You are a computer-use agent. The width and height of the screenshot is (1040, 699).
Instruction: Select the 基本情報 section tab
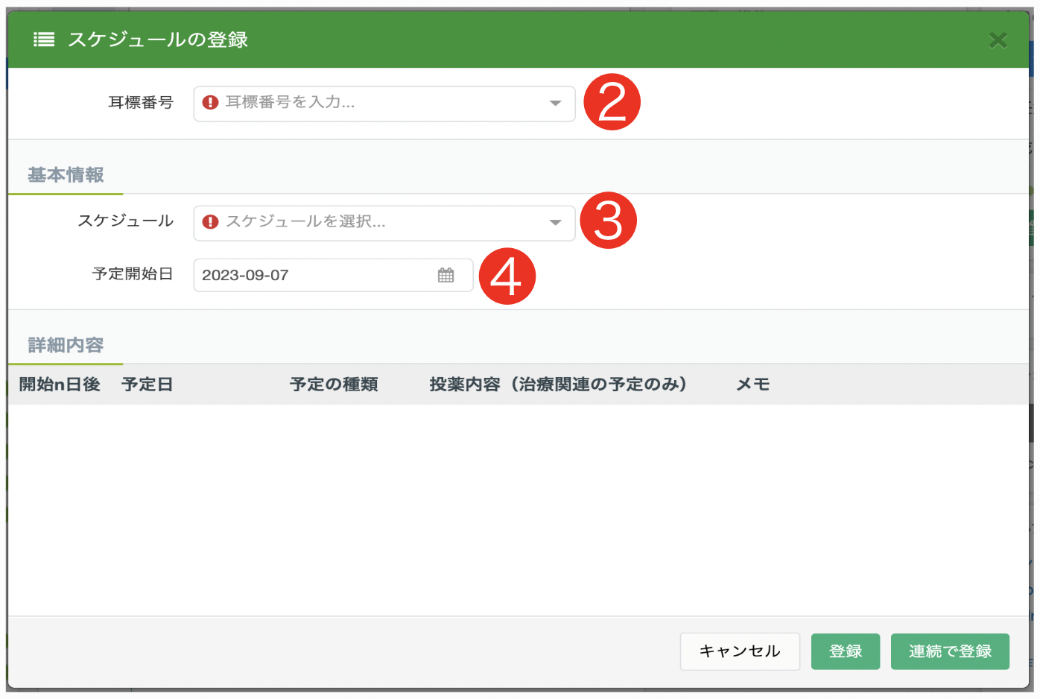66,175
